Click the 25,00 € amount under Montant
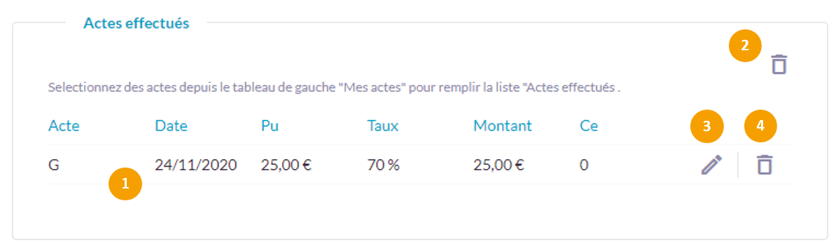This screenshot has width=838, height=252. tap(498, 165)
